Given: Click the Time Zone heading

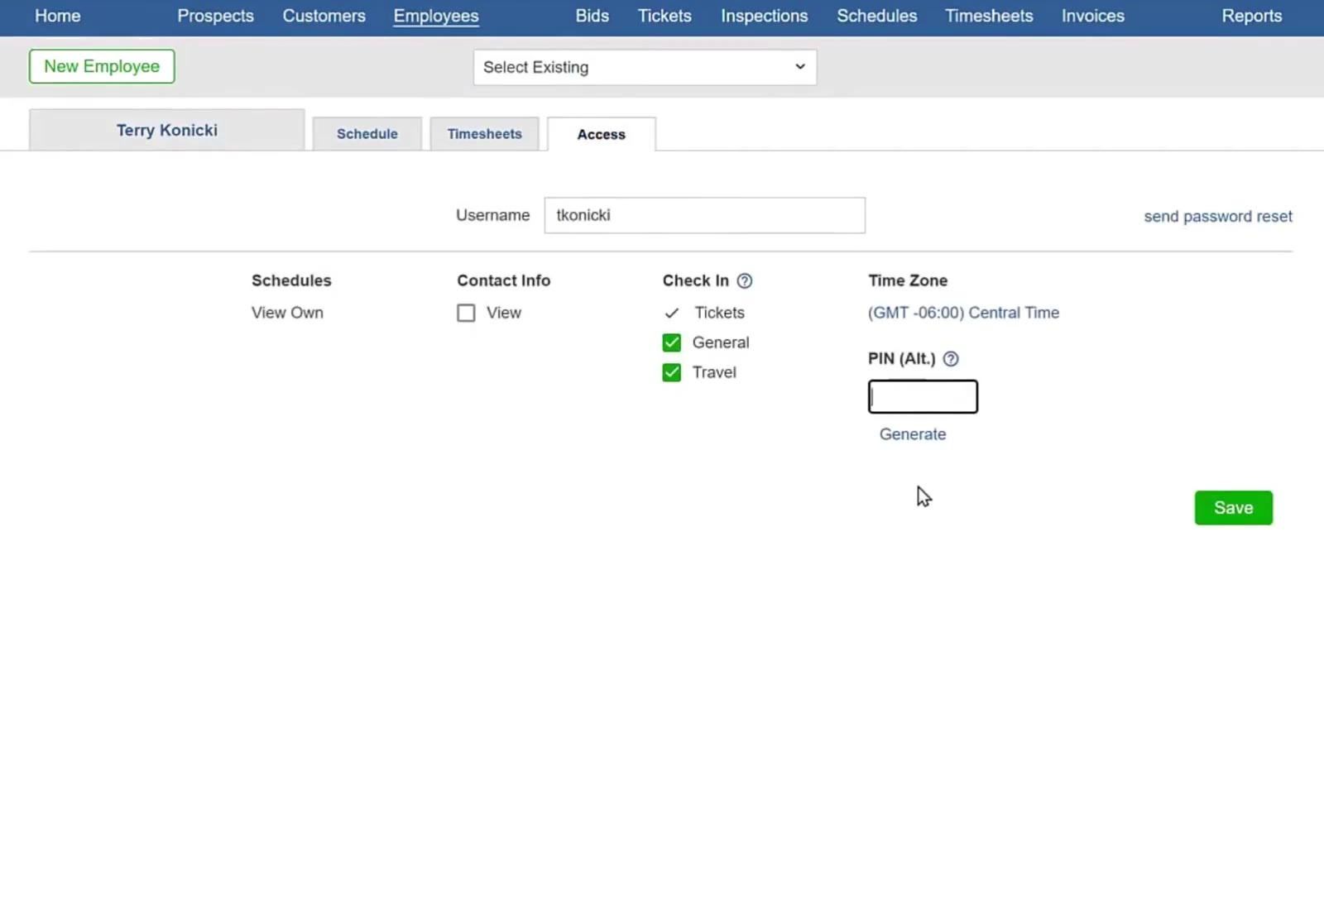Looking at the screenshot, I should tap(908, 280).
